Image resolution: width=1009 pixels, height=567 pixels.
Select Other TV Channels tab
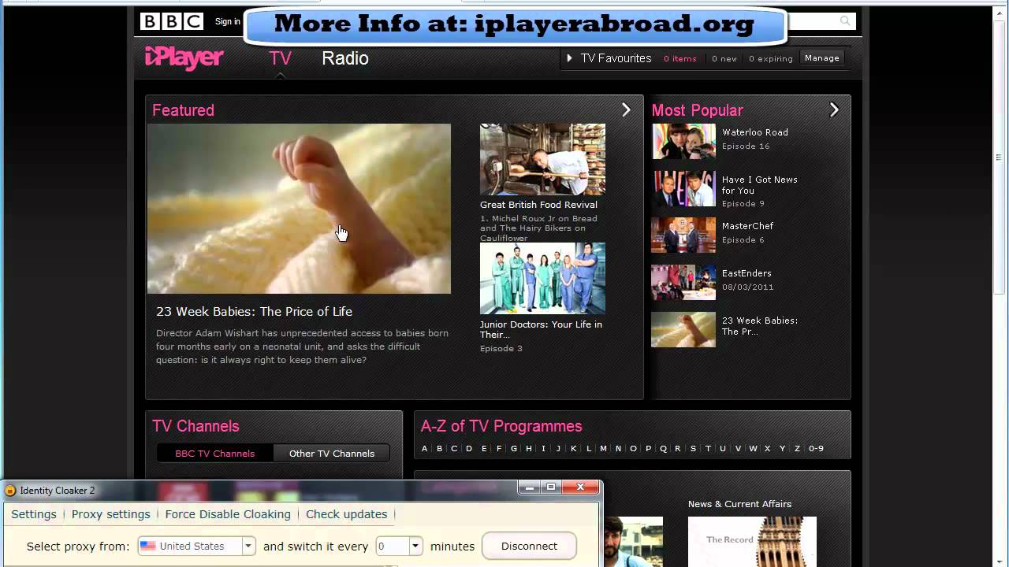click(331, 454)
